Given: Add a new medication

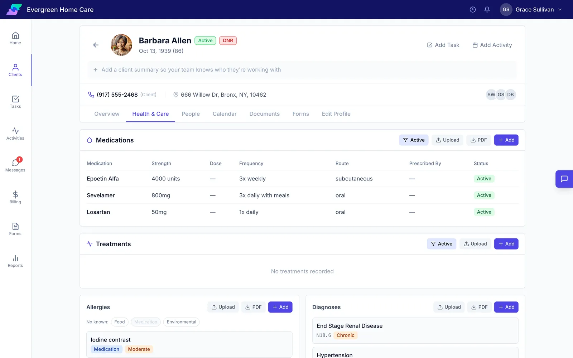Looking at the screenshot, I should point(506,140).
